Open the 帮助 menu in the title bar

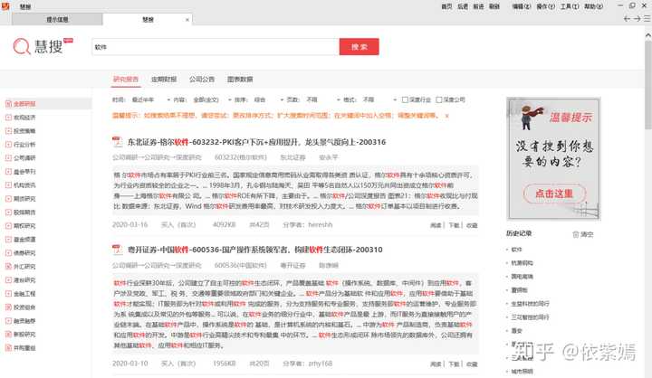point(593,6)
